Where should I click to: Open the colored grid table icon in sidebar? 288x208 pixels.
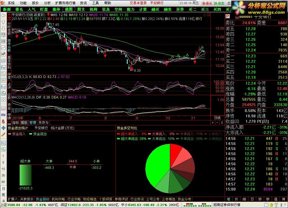point(3,41)
